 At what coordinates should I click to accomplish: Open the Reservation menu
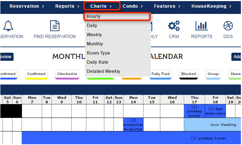pyautogui.click(x=27, y=6)
